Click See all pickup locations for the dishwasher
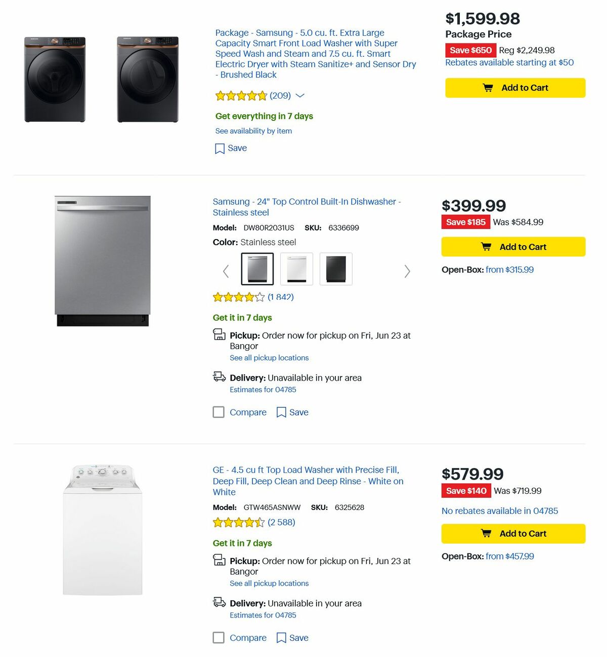The image size is (607, 657). (x=269, y=357)
